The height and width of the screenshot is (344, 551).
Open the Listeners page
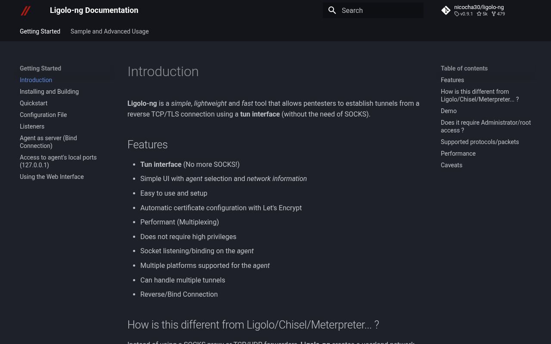point(32,126)
